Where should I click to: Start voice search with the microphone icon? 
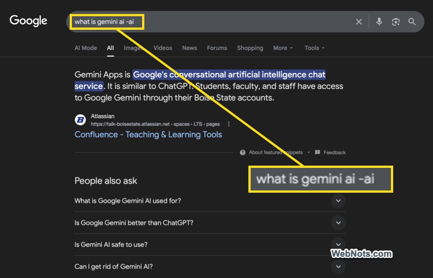point(379,22)
